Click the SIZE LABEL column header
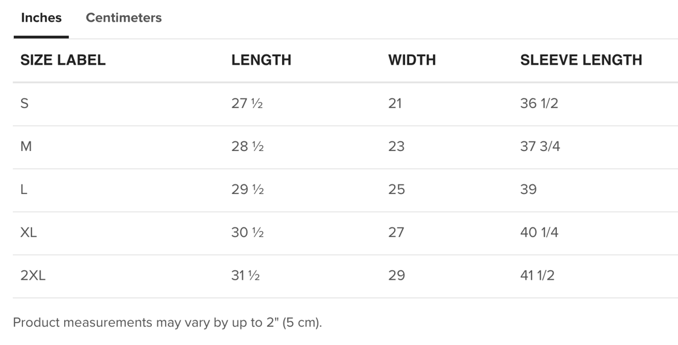The height and width of the screenshot is (345, 678). click(63, 60)
